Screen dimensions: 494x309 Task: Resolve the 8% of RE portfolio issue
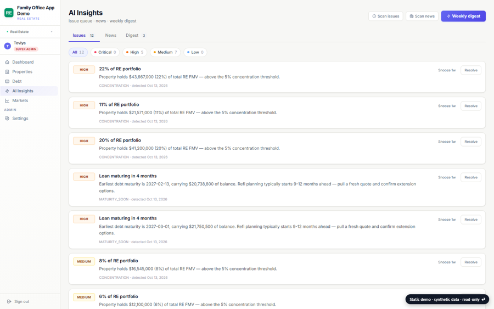tap(471, 262)
